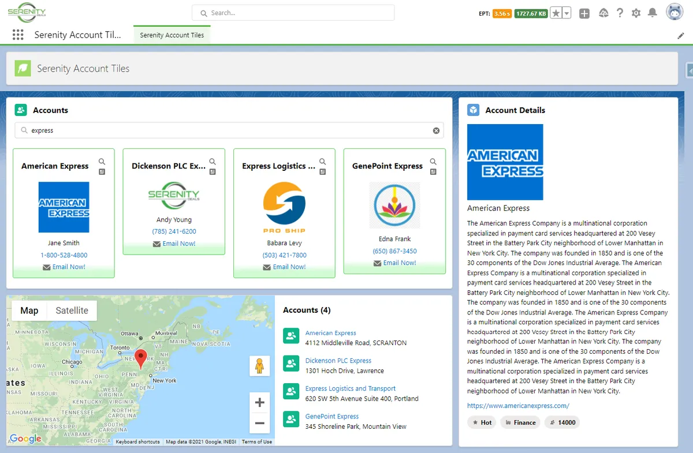Click the Account Details cube icon
Viewport: 693px width, 453px height.
(474, 110)
